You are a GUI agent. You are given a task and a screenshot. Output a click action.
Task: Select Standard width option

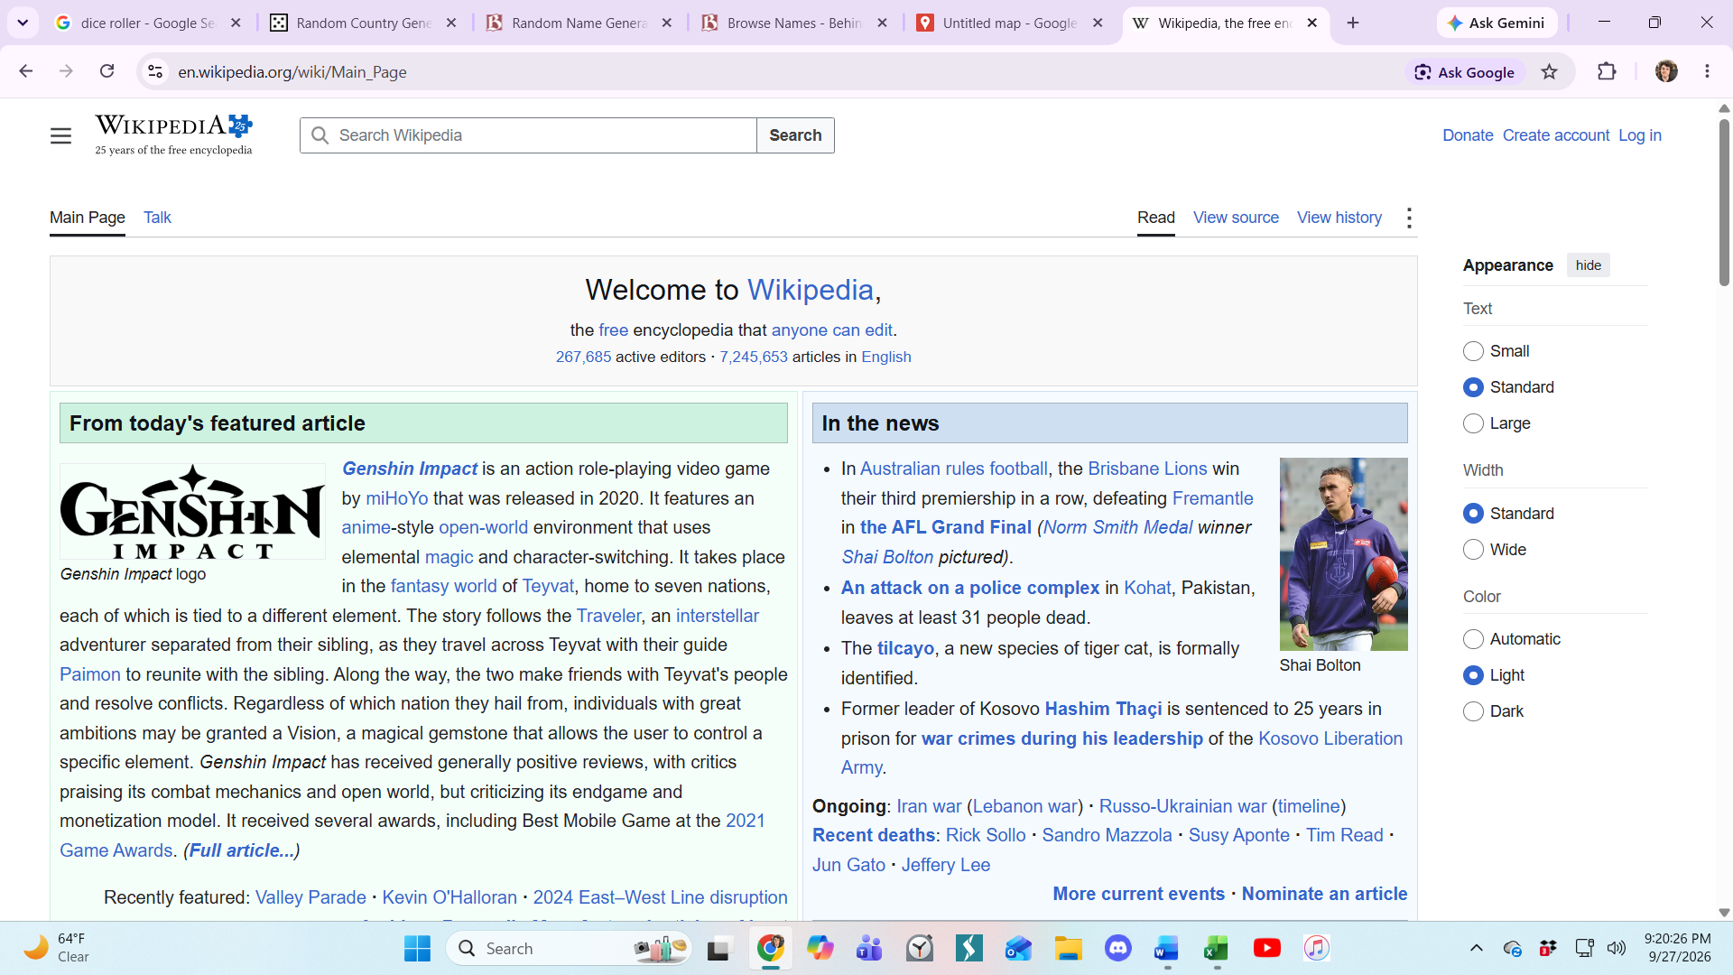pos(1473,514)
